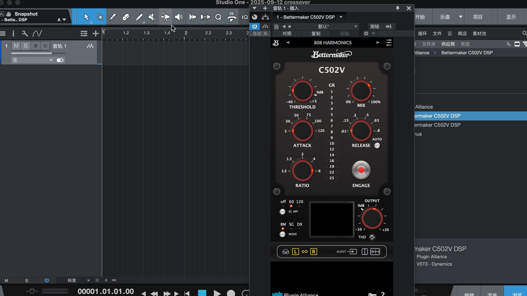
Task: Open plugin preset settings sliders icon
Action: point(389,43)
